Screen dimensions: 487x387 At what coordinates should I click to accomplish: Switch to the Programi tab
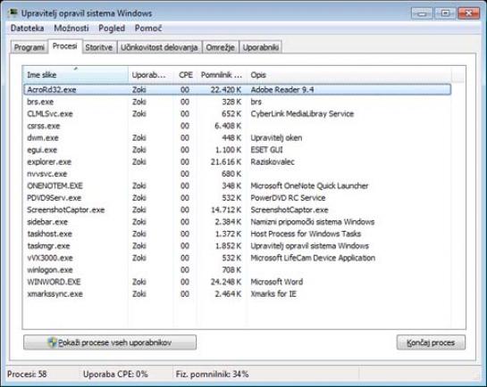29,47
